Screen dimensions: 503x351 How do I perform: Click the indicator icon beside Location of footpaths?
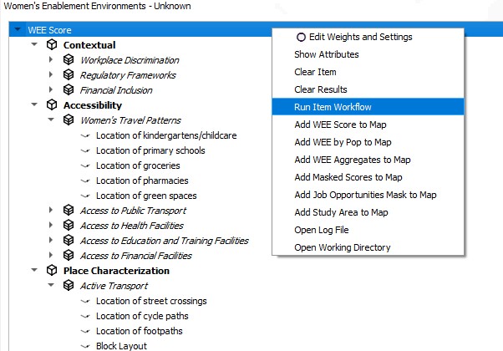click(x=85, y=332)
